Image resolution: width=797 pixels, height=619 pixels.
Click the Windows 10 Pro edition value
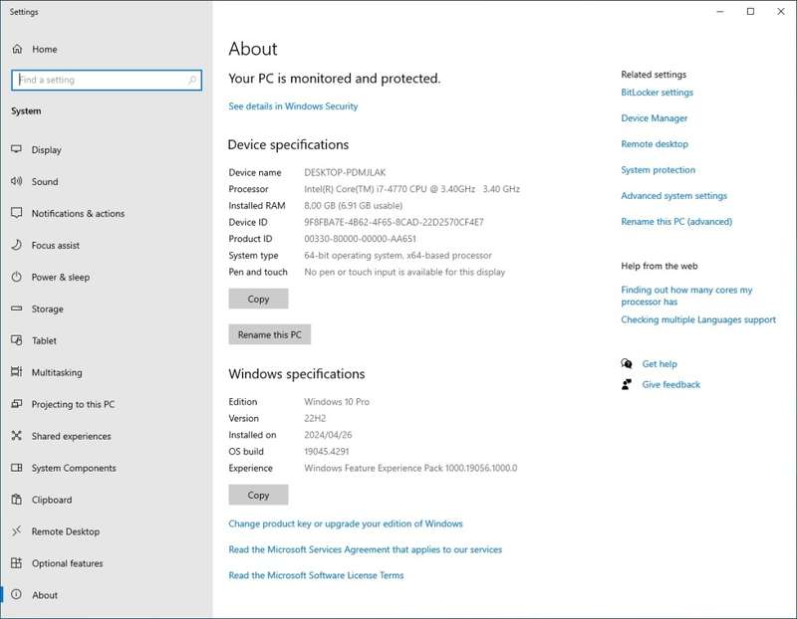pyautogui.click(x=337, y=402)
